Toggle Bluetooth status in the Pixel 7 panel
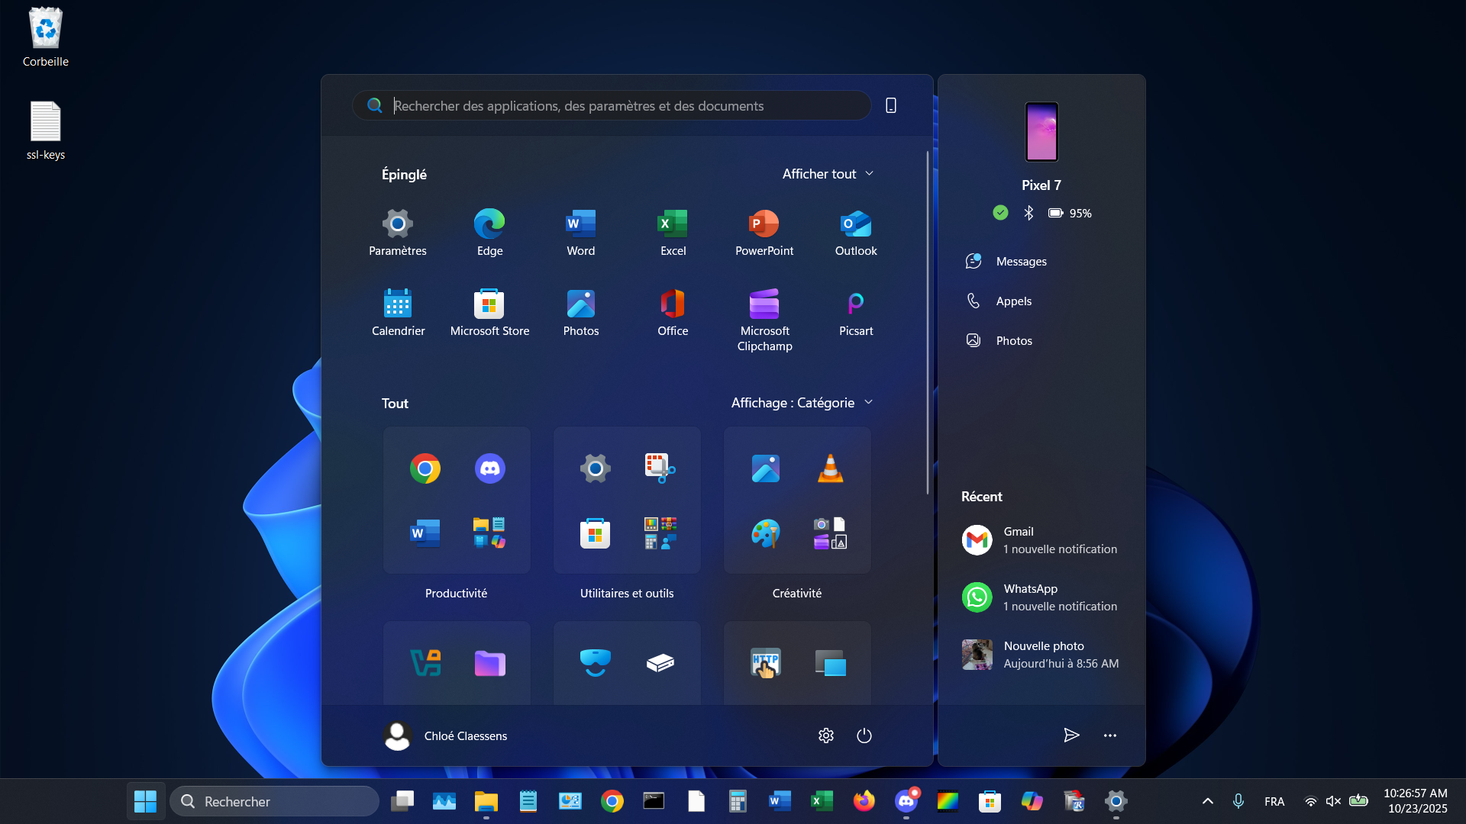This screenshot has height=824, width=1466. [x=1028, y=213]
